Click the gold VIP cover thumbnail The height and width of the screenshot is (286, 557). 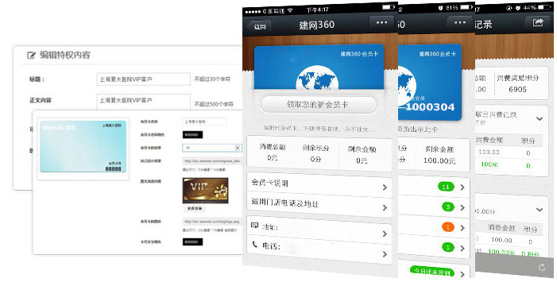click(x=205, y=191)
